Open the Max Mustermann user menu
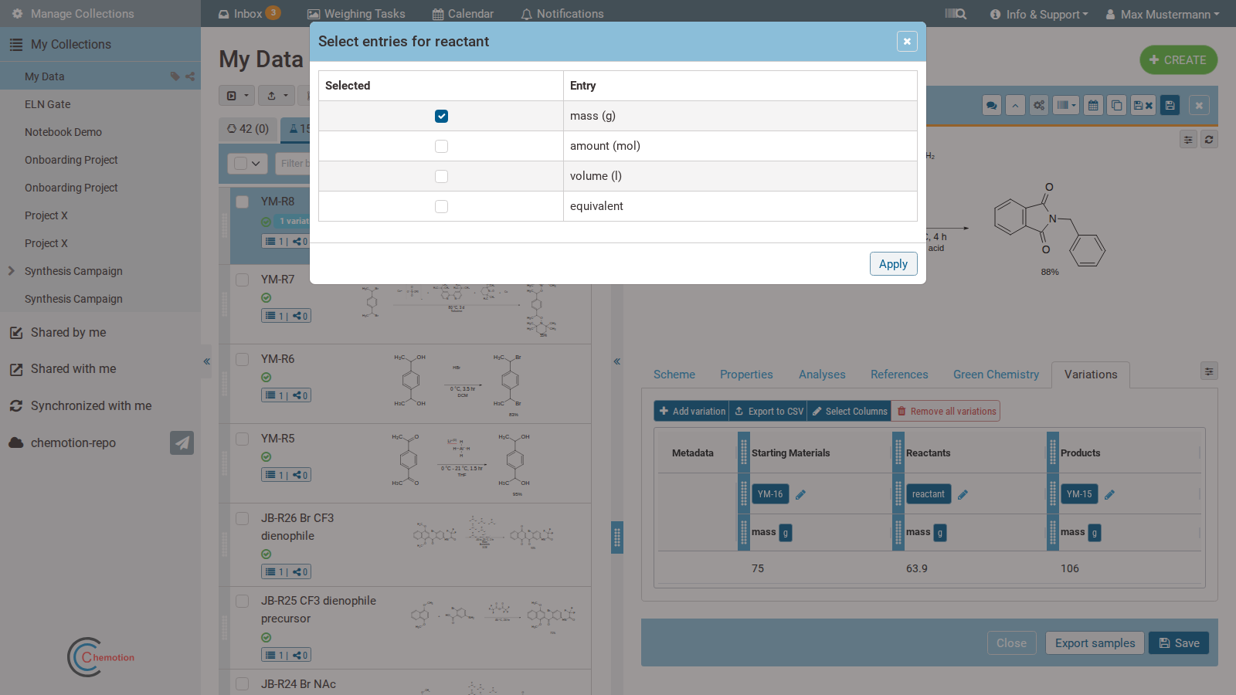Screen dimensions: 1236x695 coord(1163,14)
